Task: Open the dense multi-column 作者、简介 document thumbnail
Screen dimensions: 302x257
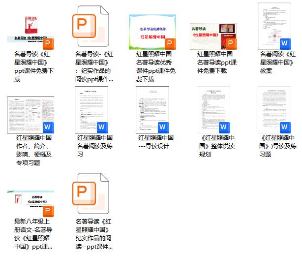Action: tap(30, 115)
